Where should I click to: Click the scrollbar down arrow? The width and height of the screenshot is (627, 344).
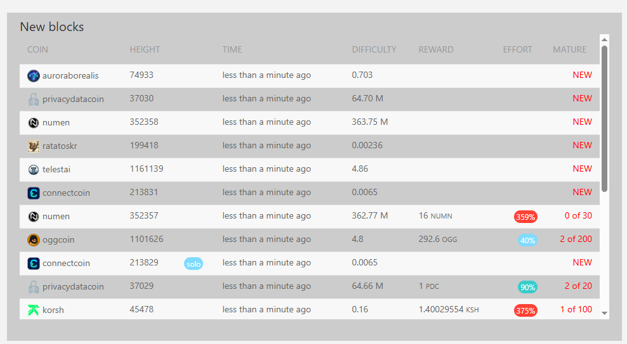(605, 313)
